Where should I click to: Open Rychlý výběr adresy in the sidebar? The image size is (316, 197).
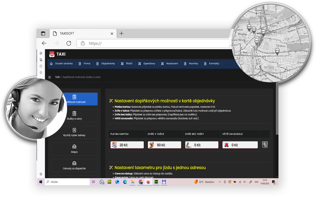coord(74,132)
